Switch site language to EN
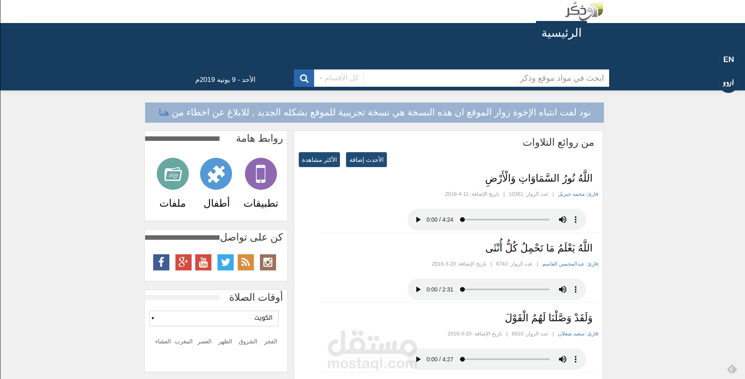745x379 pixels. [728, 59]
